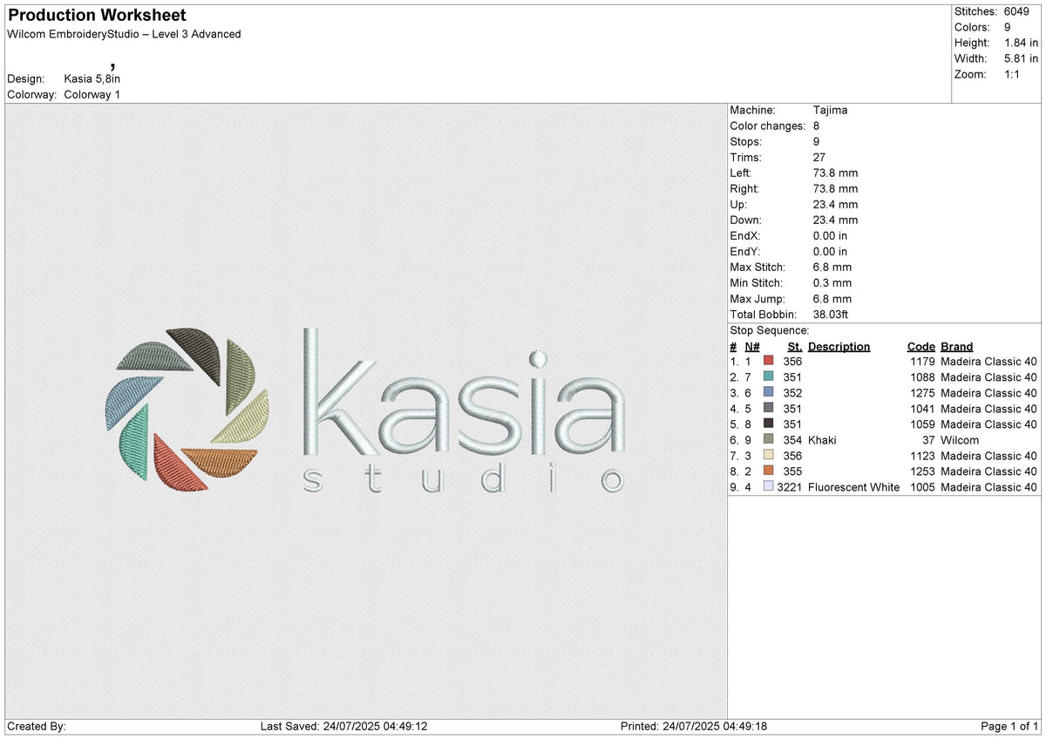Click the stitch count 3221
1046x739 pixels.
790,486
